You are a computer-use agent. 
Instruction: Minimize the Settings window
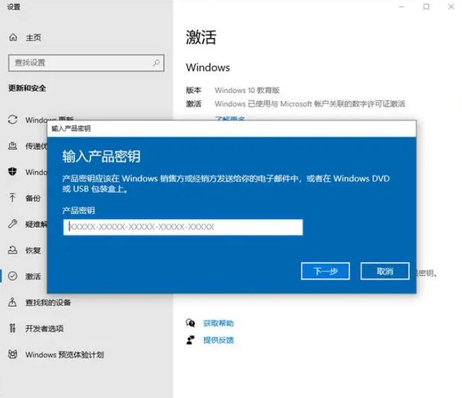pos(402,7)
